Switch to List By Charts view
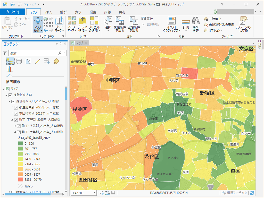264x198 pixels. (x=10, y=69)
